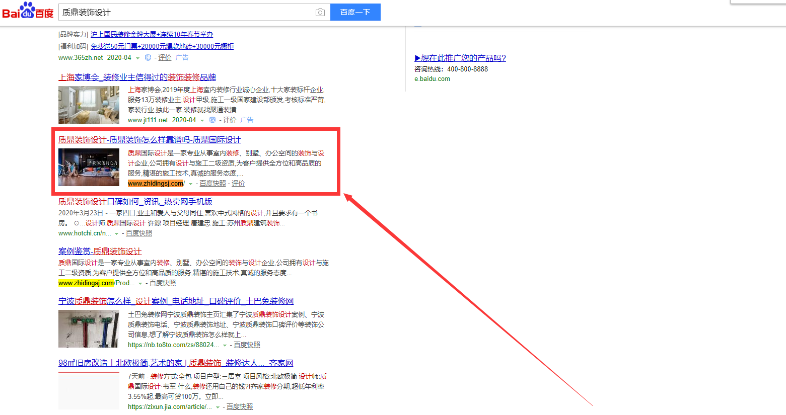The width and height of the screenshot is (786, 415).
Task: Click www.365zh.net URL text
Action: click(x=81, y=58)
